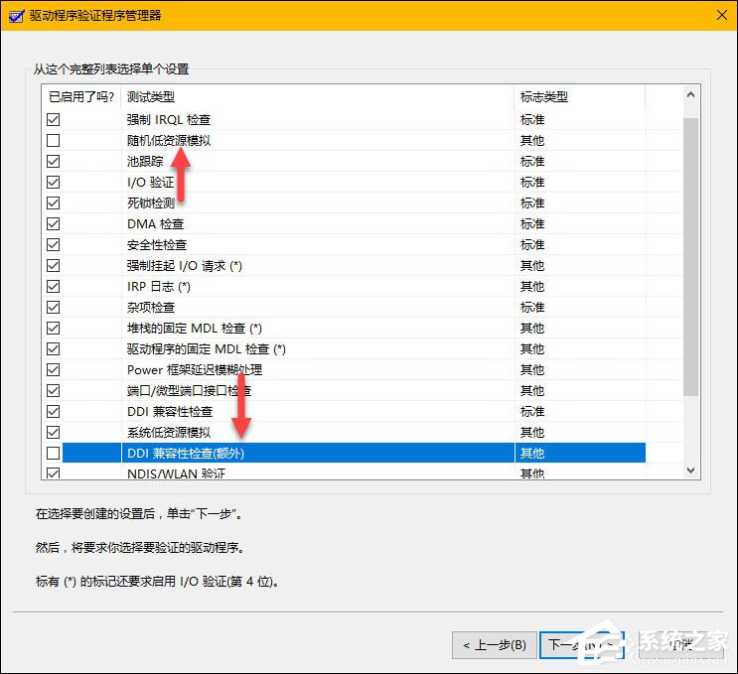The width and height of the screenshot is (738, 674).
Task: Go back with 上一步(B) button
Action: (x=495, y=645)
